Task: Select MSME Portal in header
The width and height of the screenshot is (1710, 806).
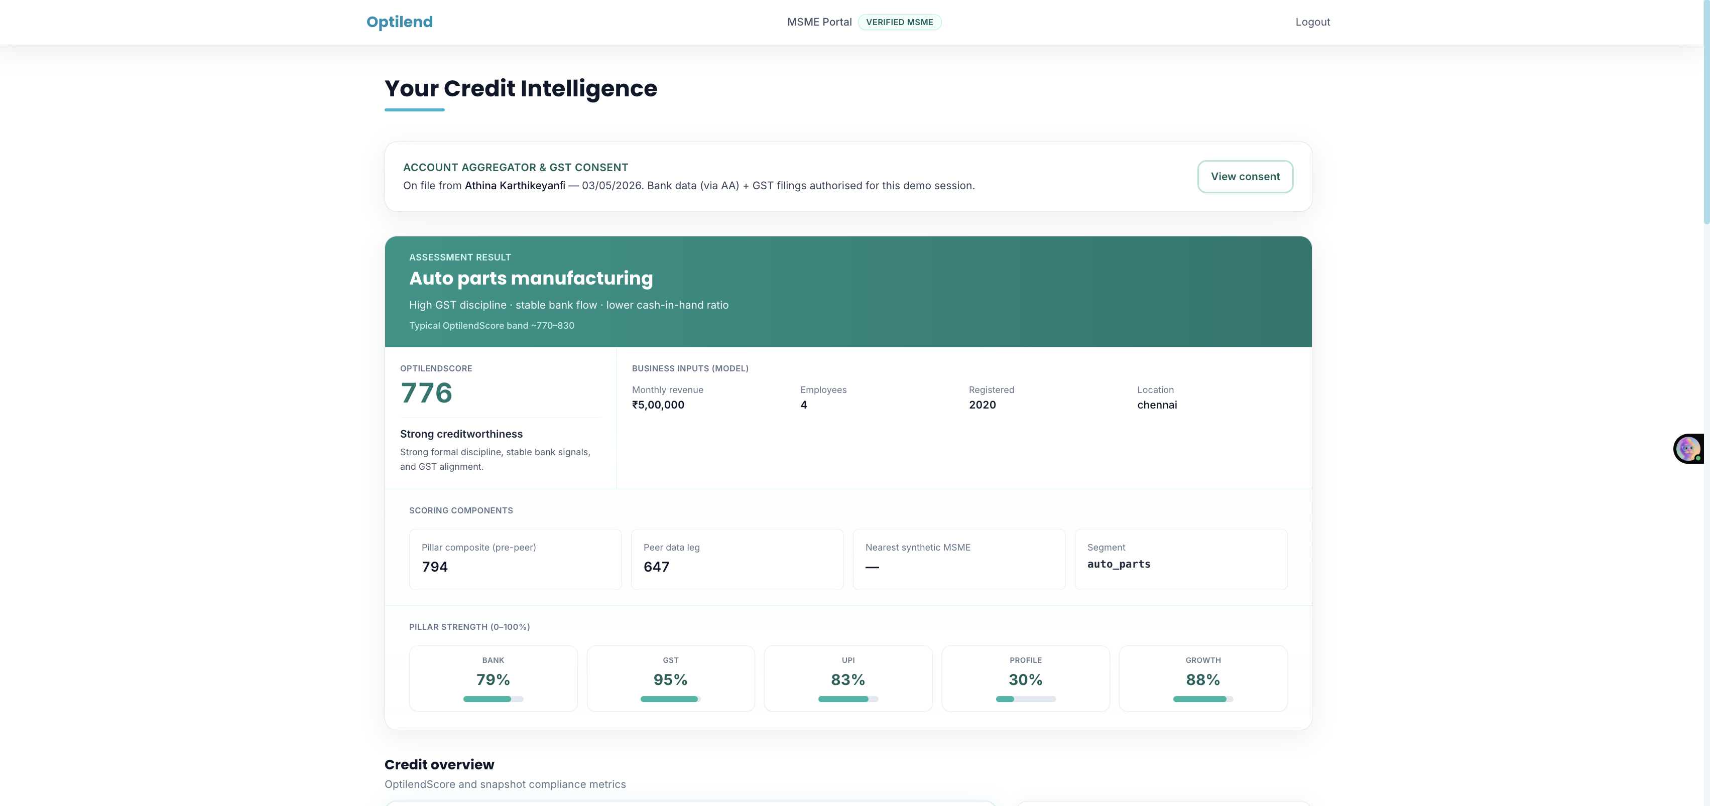Action: [819, 22]
